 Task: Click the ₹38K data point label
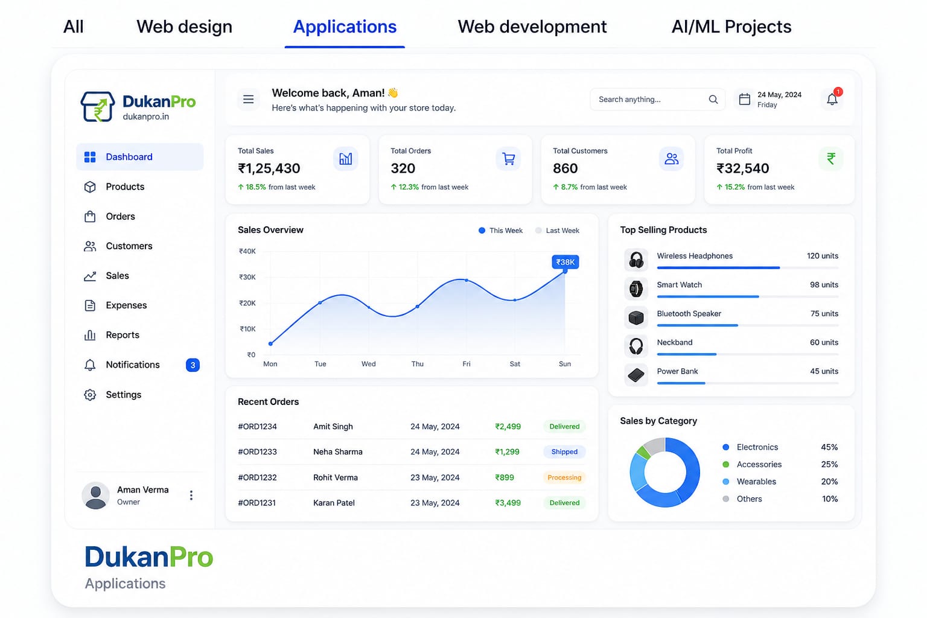click(x=565, y=262)
